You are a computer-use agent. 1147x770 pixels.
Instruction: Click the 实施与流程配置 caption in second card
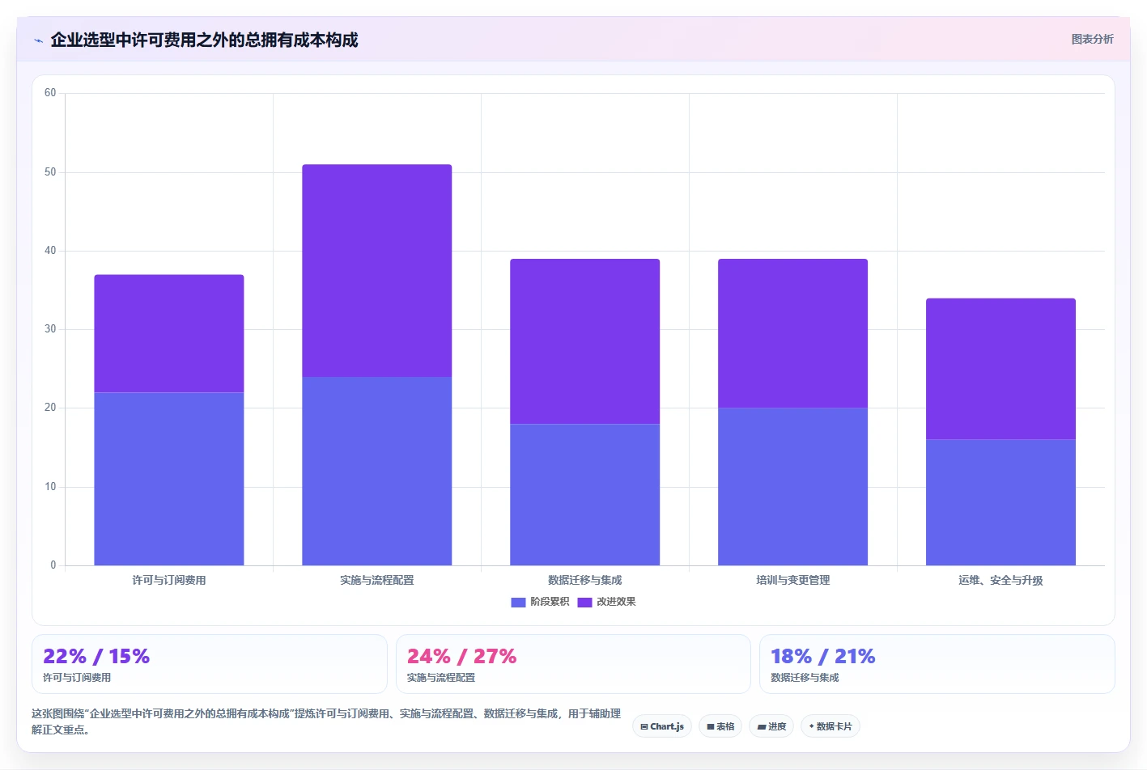[x=441, y=678]
